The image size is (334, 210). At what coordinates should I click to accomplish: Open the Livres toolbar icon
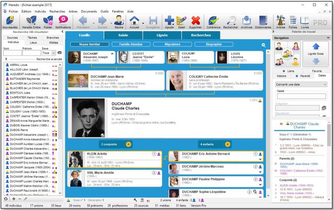[x=305, y=22]
